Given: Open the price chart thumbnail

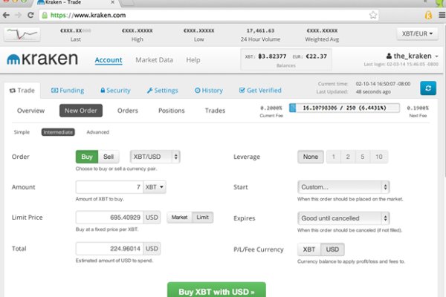Looking at the screenshot, I should tap(22, 34).
